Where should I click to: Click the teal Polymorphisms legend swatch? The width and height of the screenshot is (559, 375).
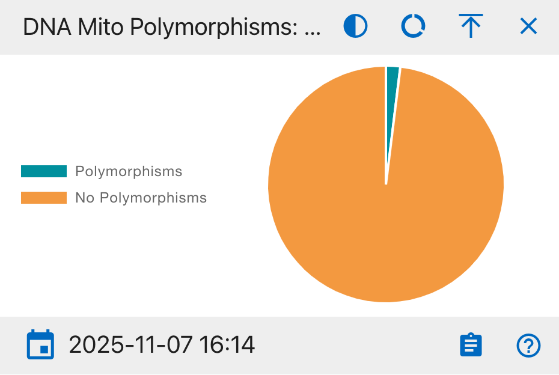(x=44, y=171)
